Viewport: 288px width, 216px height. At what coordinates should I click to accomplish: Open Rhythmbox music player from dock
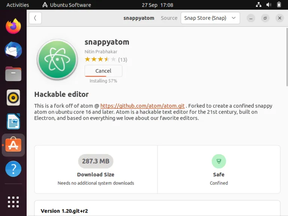pyautogui.click(x=13, y=97)
